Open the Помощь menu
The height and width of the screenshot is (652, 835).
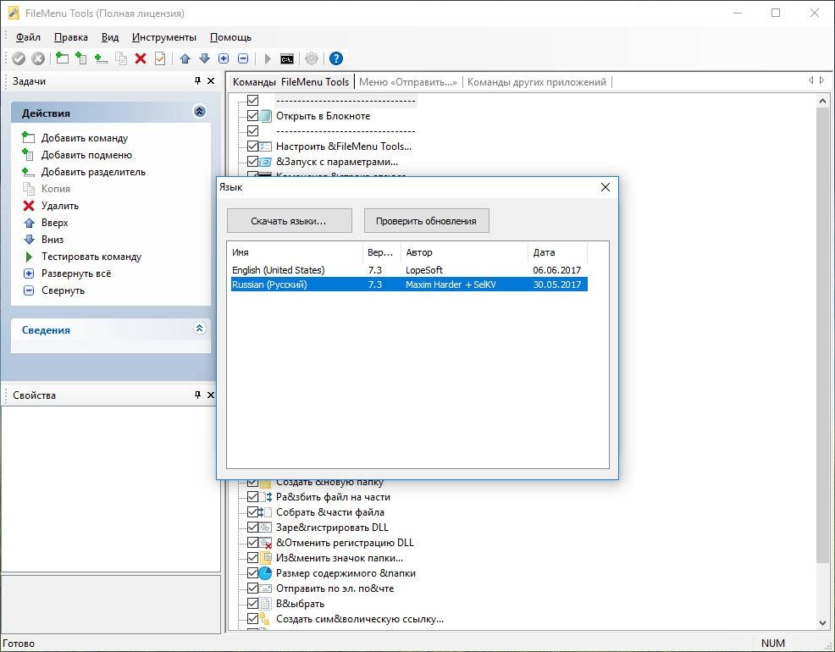click(230, 37)
